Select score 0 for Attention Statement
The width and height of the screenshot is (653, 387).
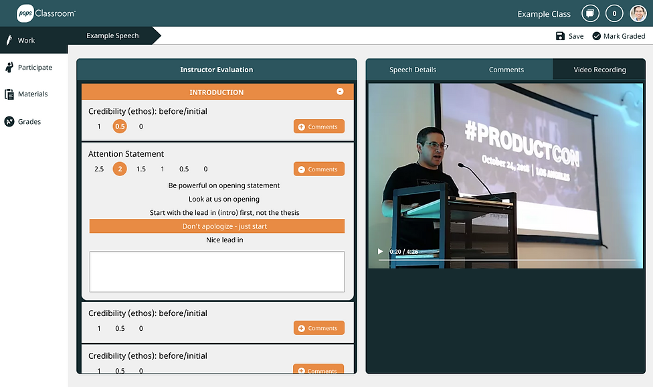205,169
